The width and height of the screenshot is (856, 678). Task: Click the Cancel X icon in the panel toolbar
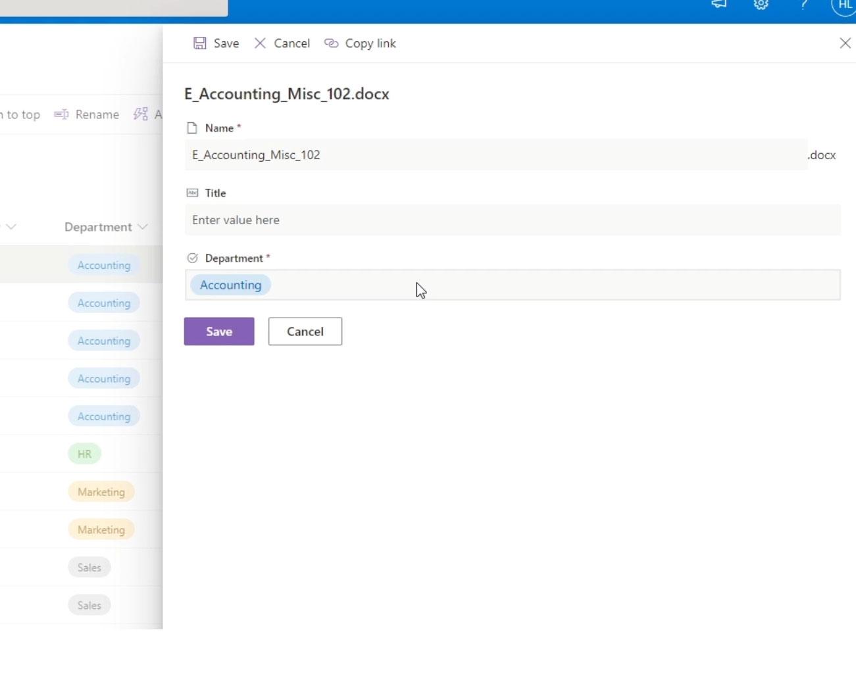(x=260, y=43)
